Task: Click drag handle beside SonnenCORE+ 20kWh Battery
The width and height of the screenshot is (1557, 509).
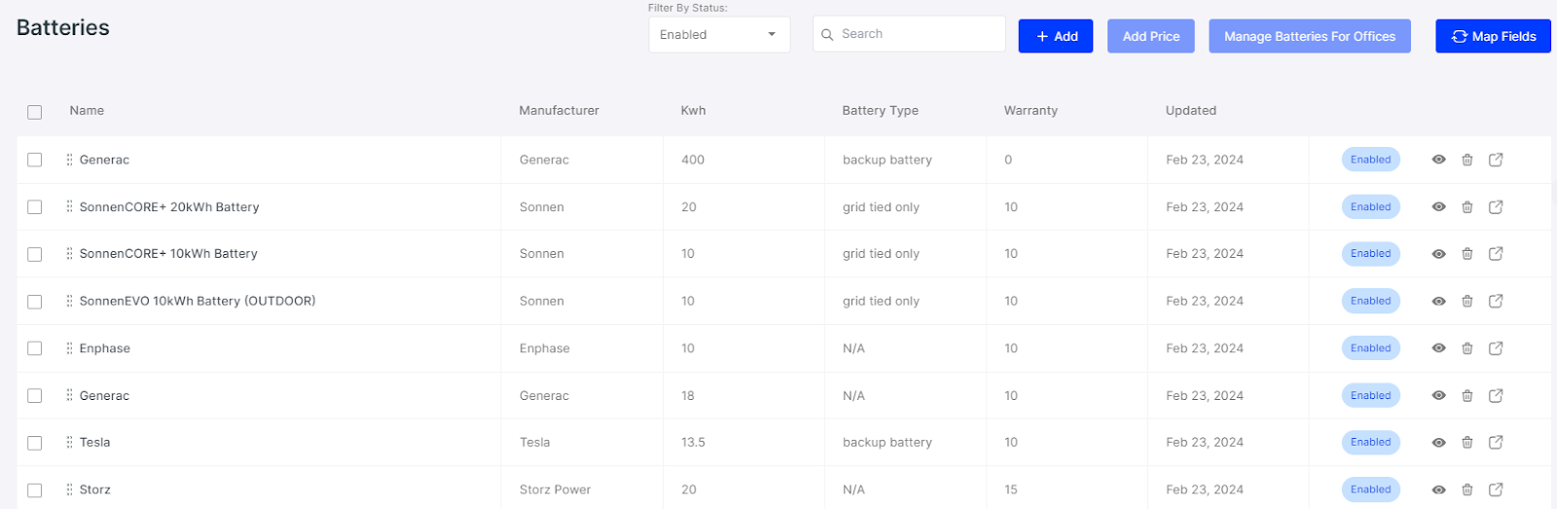Action: pyautogui.click(x=69, y=206)
